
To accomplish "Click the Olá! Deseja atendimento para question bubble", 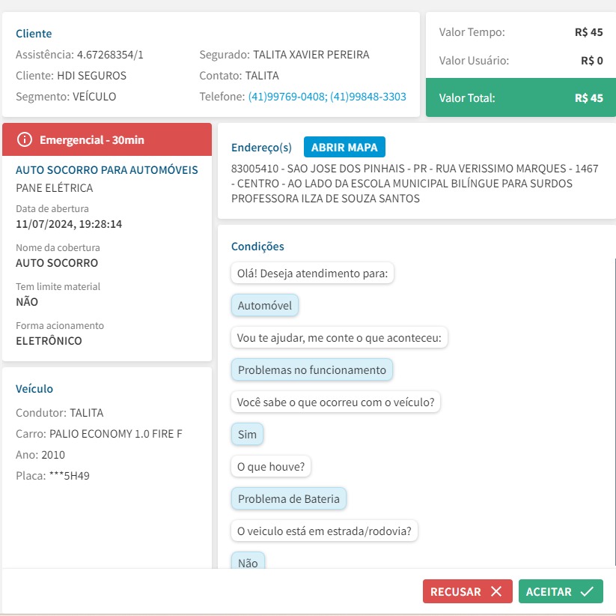I will 313,274.
